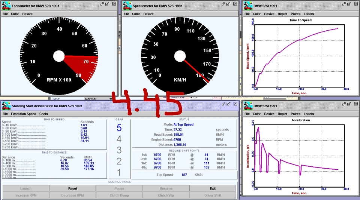Close the Acceleration graph window
Image resolution: width=360 pixels, height=200 pixels.
click(x=356, y=104)
